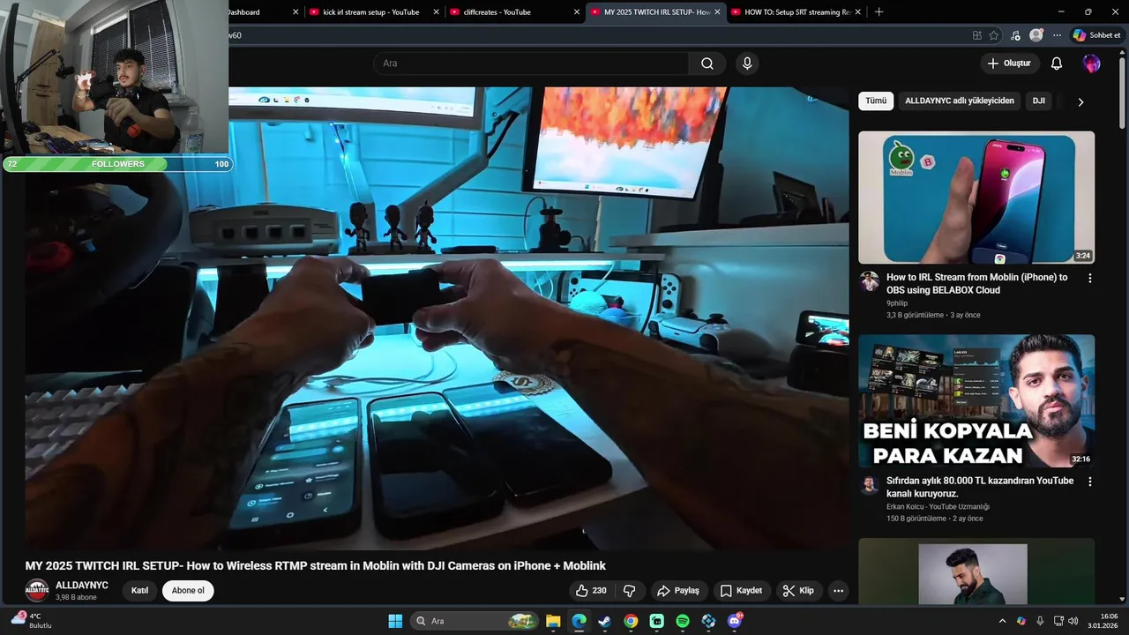1129x635 pixels.
Task: Open Edge settings and more ellipsis
Action: 1057,35
